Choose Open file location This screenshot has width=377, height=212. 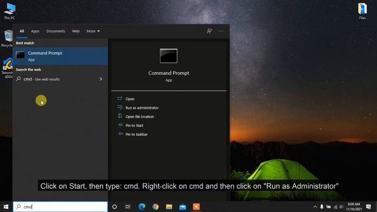[140, 117]
